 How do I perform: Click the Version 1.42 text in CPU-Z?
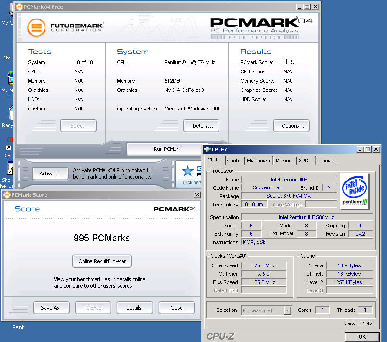pyautogui.click(x=358, y=323)
